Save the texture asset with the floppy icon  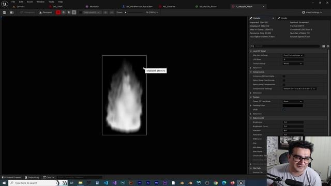tap(5, 12)
